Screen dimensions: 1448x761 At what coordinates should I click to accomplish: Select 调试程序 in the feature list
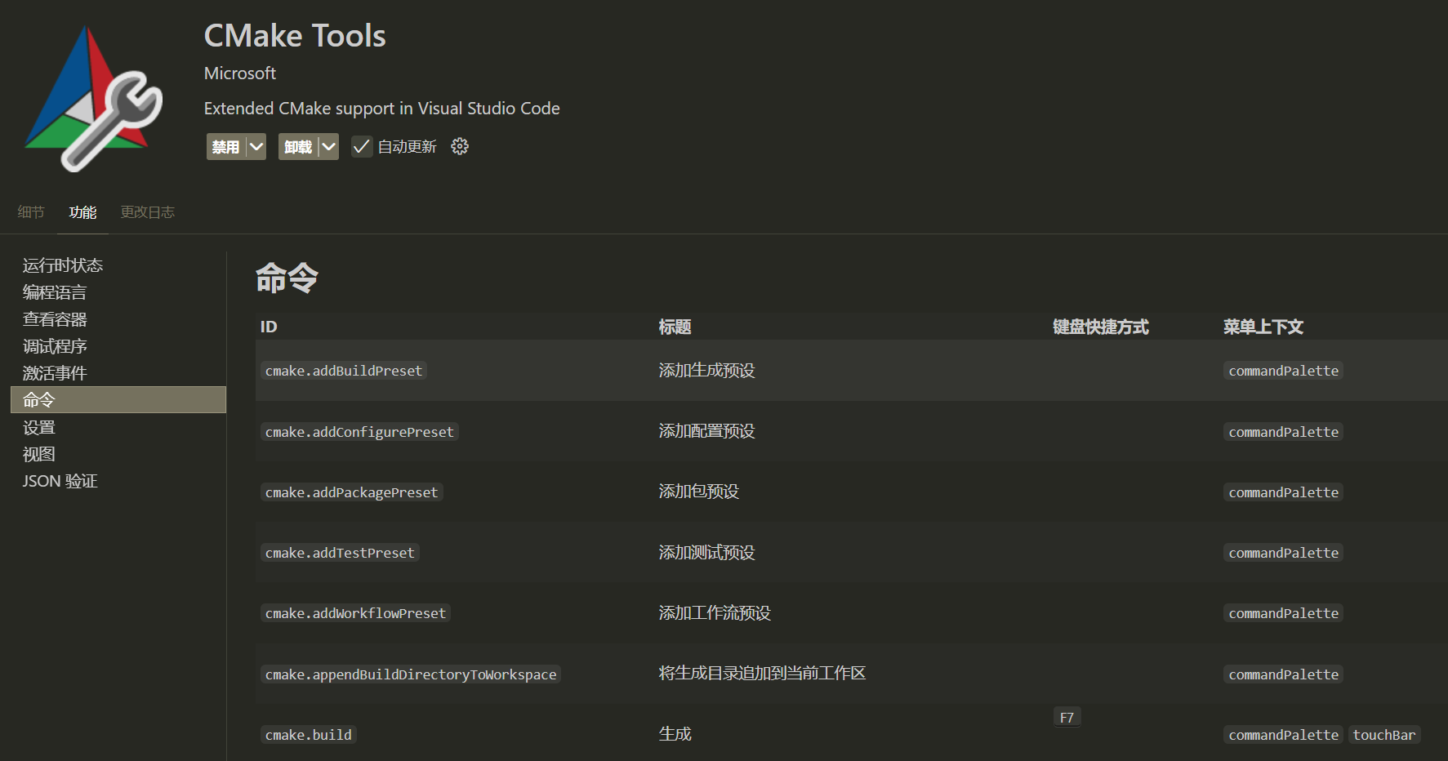pyautogui.click(x=55, y=346)
